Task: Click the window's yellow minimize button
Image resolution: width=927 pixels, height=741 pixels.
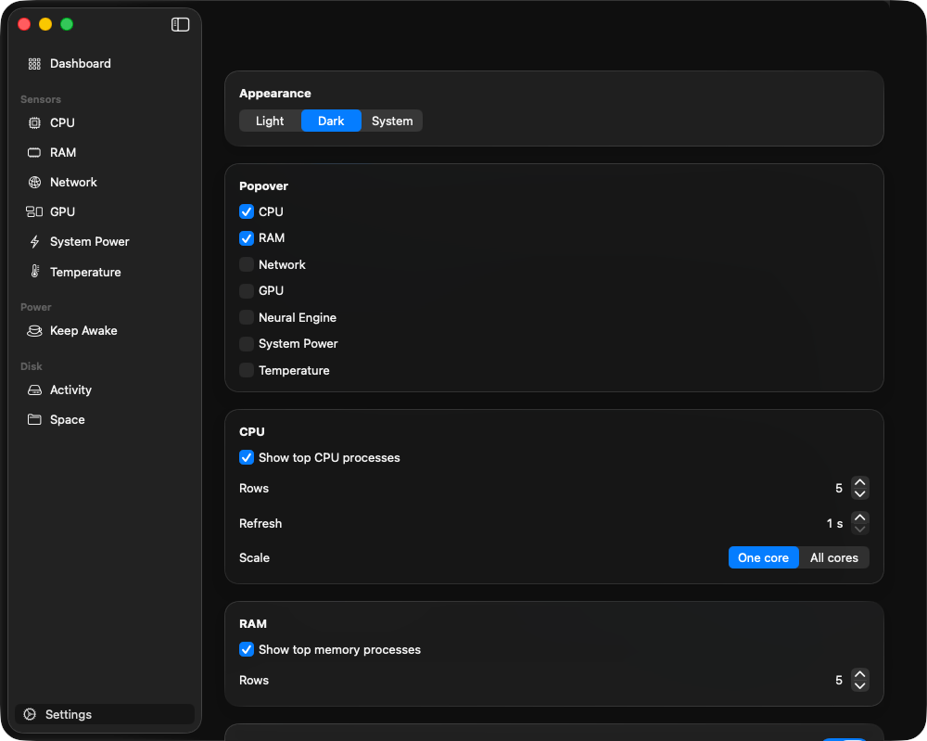Action: 45,24
